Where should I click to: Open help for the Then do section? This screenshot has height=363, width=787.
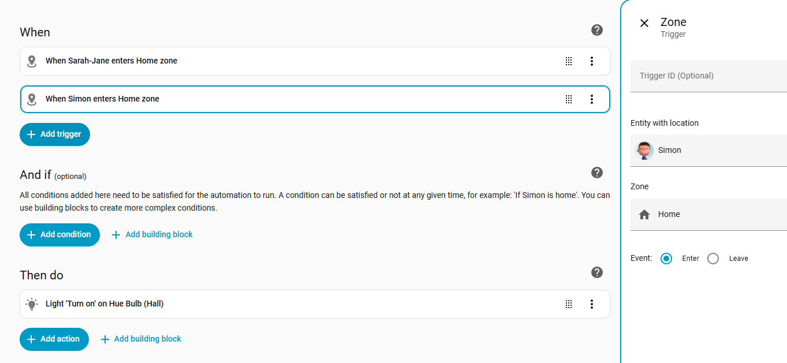(597, 272)
